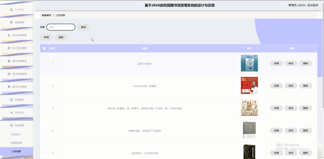This screenshot has width=324, height=159.
Task: Click the 新增 add button
Action: (46, 38)
